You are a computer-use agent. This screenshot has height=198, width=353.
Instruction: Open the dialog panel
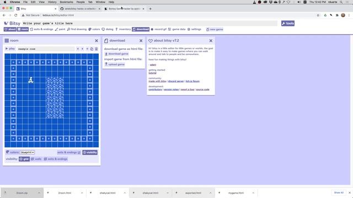tap(108, 29)
